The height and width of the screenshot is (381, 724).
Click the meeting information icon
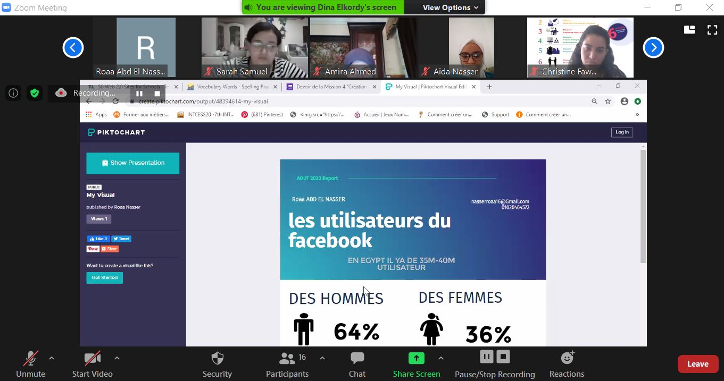tap(13, 93)
